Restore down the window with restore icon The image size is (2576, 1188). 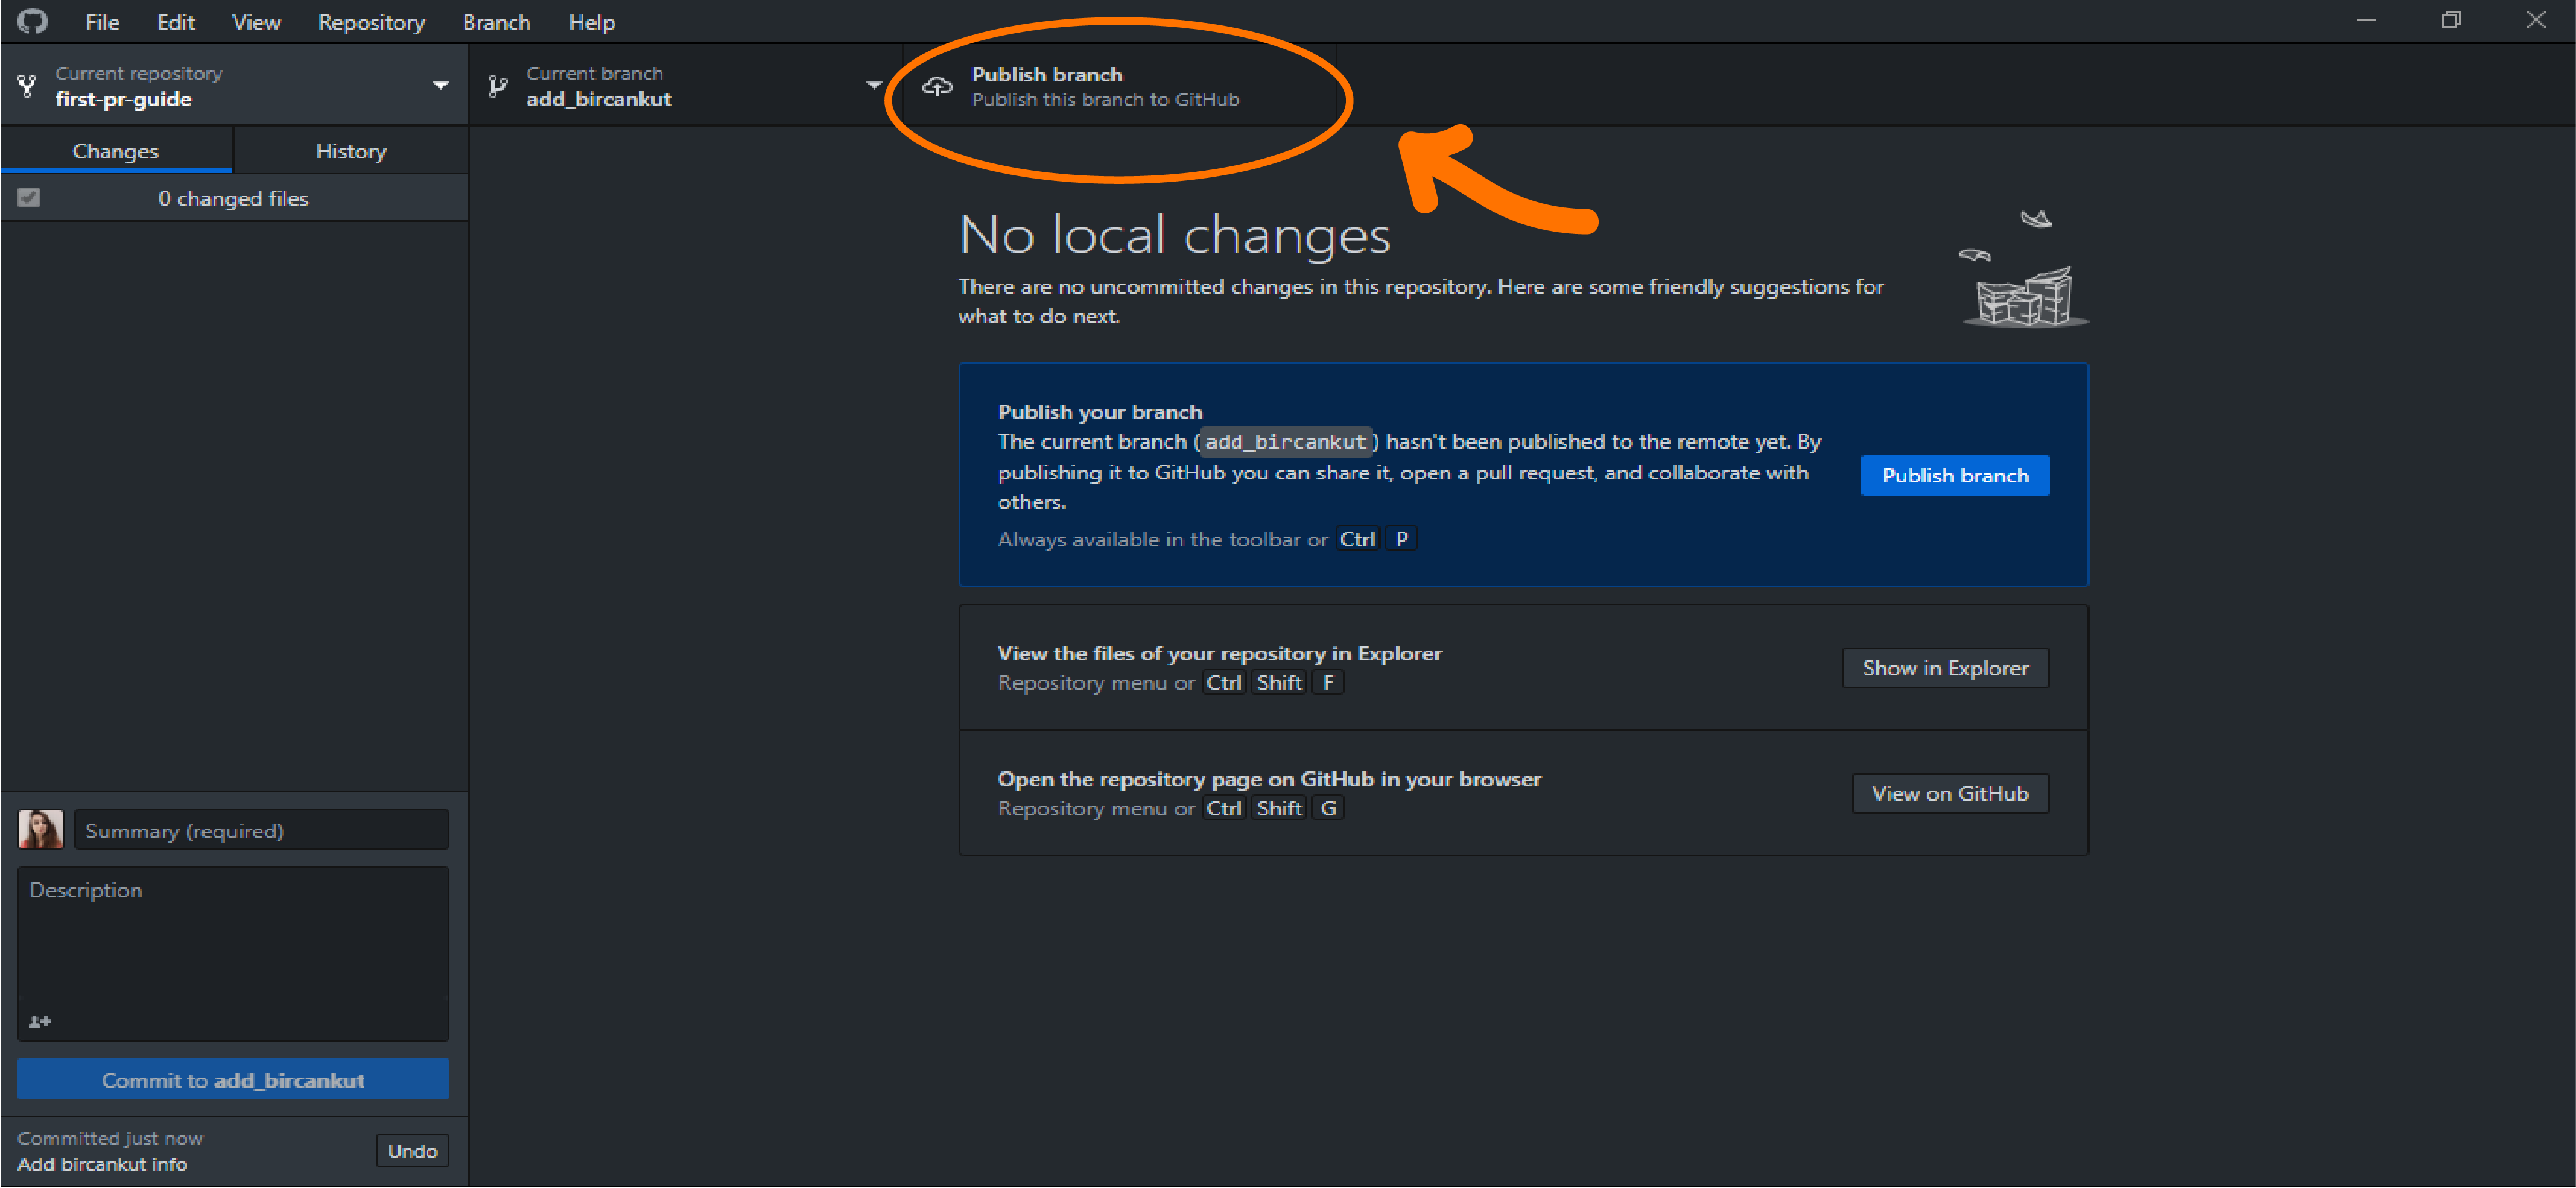(2450, 20)
